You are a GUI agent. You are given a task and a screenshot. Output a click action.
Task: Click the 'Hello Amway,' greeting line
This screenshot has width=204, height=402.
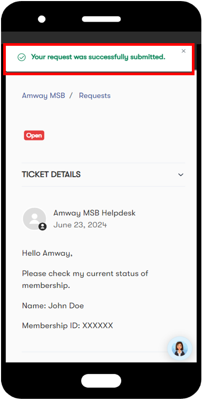point(47,253)
